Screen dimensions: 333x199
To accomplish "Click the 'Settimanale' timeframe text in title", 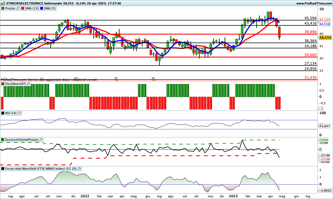I will pos(53,3).
